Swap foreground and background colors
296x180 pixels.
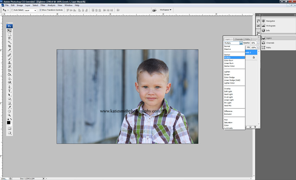[x=11, y=119]
